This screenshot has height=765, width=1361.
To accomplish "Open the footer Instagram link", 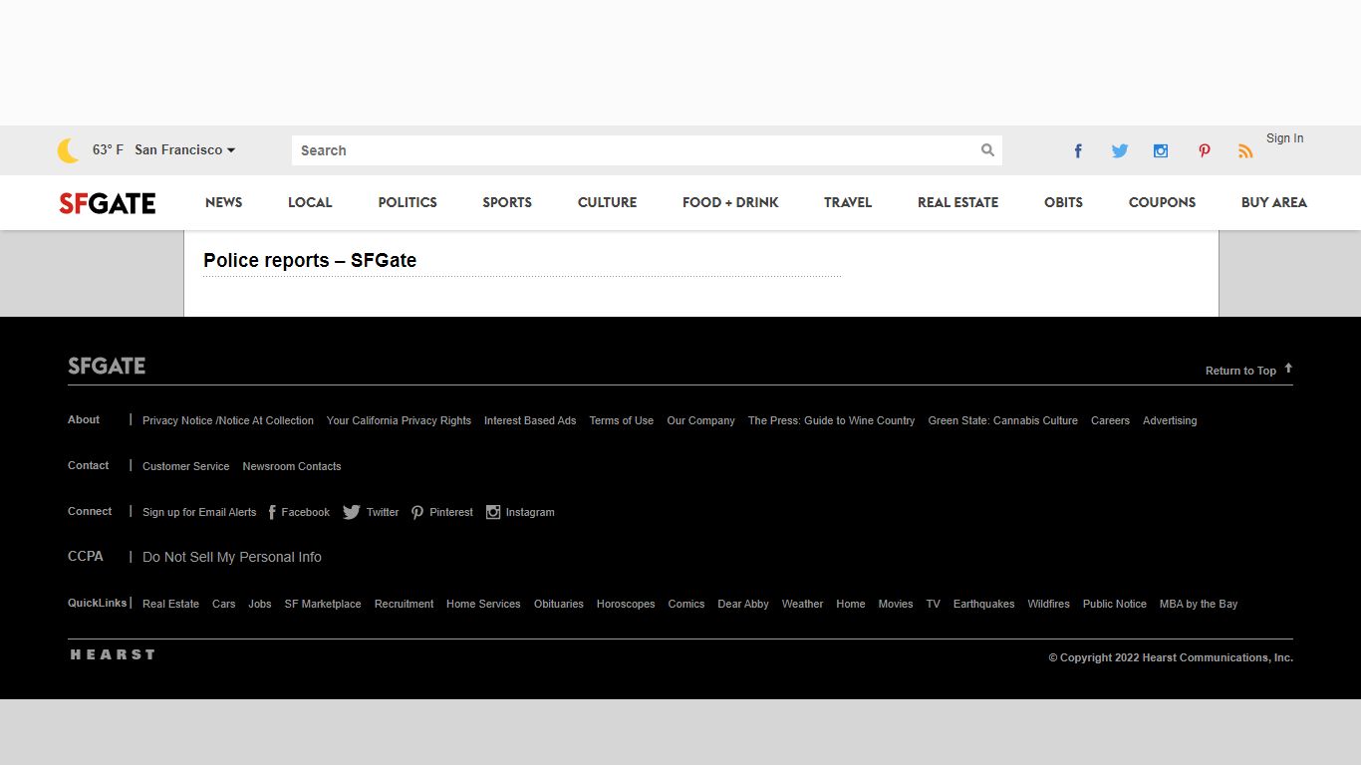I will tap(520, 512).
